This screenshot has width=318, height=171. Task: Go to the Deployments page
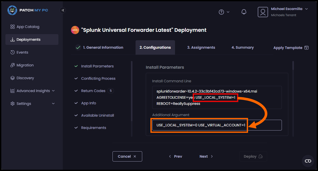[32, 39]
